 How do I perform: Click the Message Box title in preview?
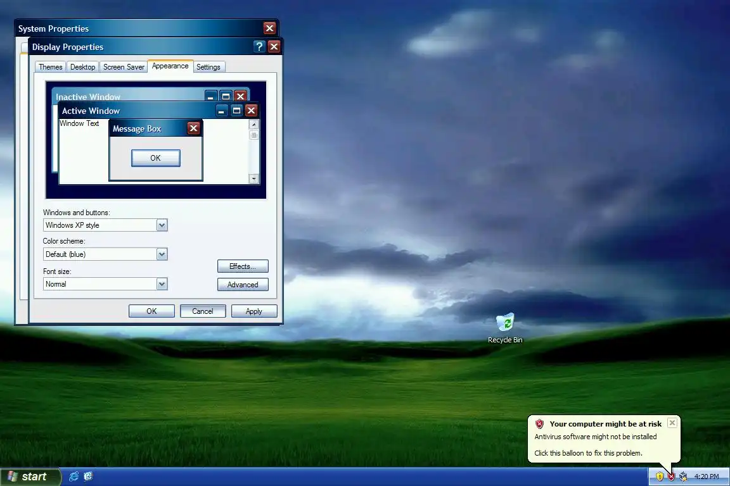137,129
